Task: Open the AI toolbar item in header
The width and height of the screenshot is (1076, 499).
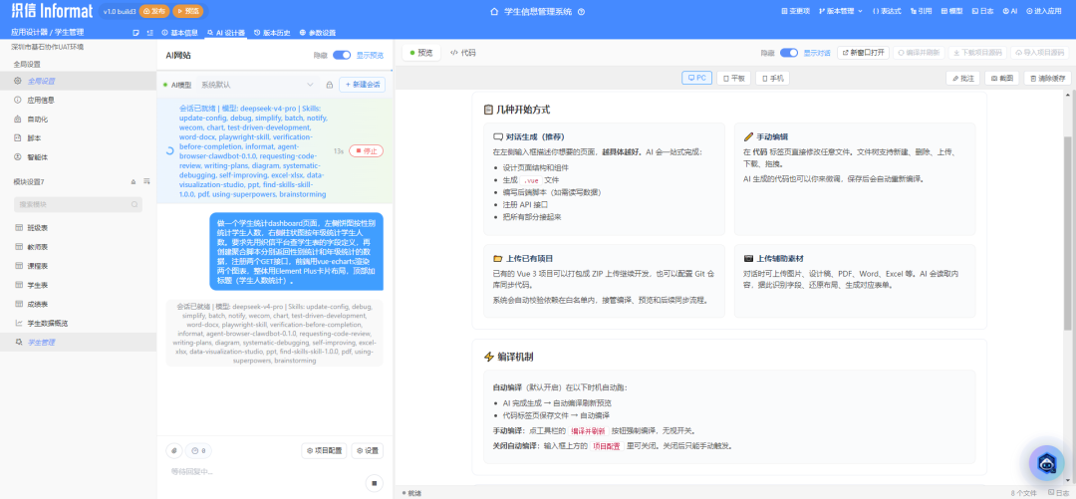Action: [x=1009, y=12]
